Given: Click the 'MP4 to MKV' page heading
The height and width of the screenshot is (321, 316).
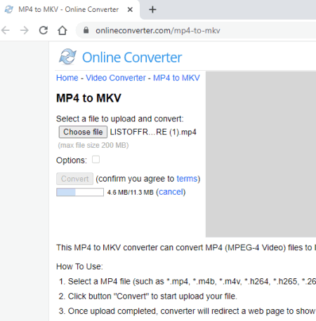Looking at the screenshot, I should coord(88,98).
